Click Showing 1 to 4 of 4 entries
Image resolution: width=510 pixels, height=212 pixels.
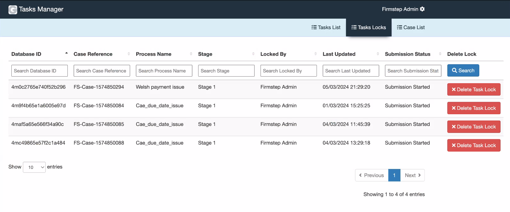pyautogui.click(x=394, y=194)
